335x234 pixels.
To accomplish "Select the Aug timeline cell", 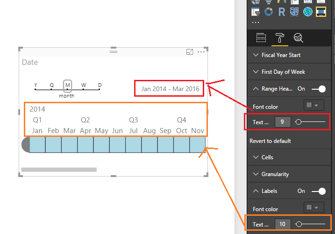I will click(x=150, y=145).
